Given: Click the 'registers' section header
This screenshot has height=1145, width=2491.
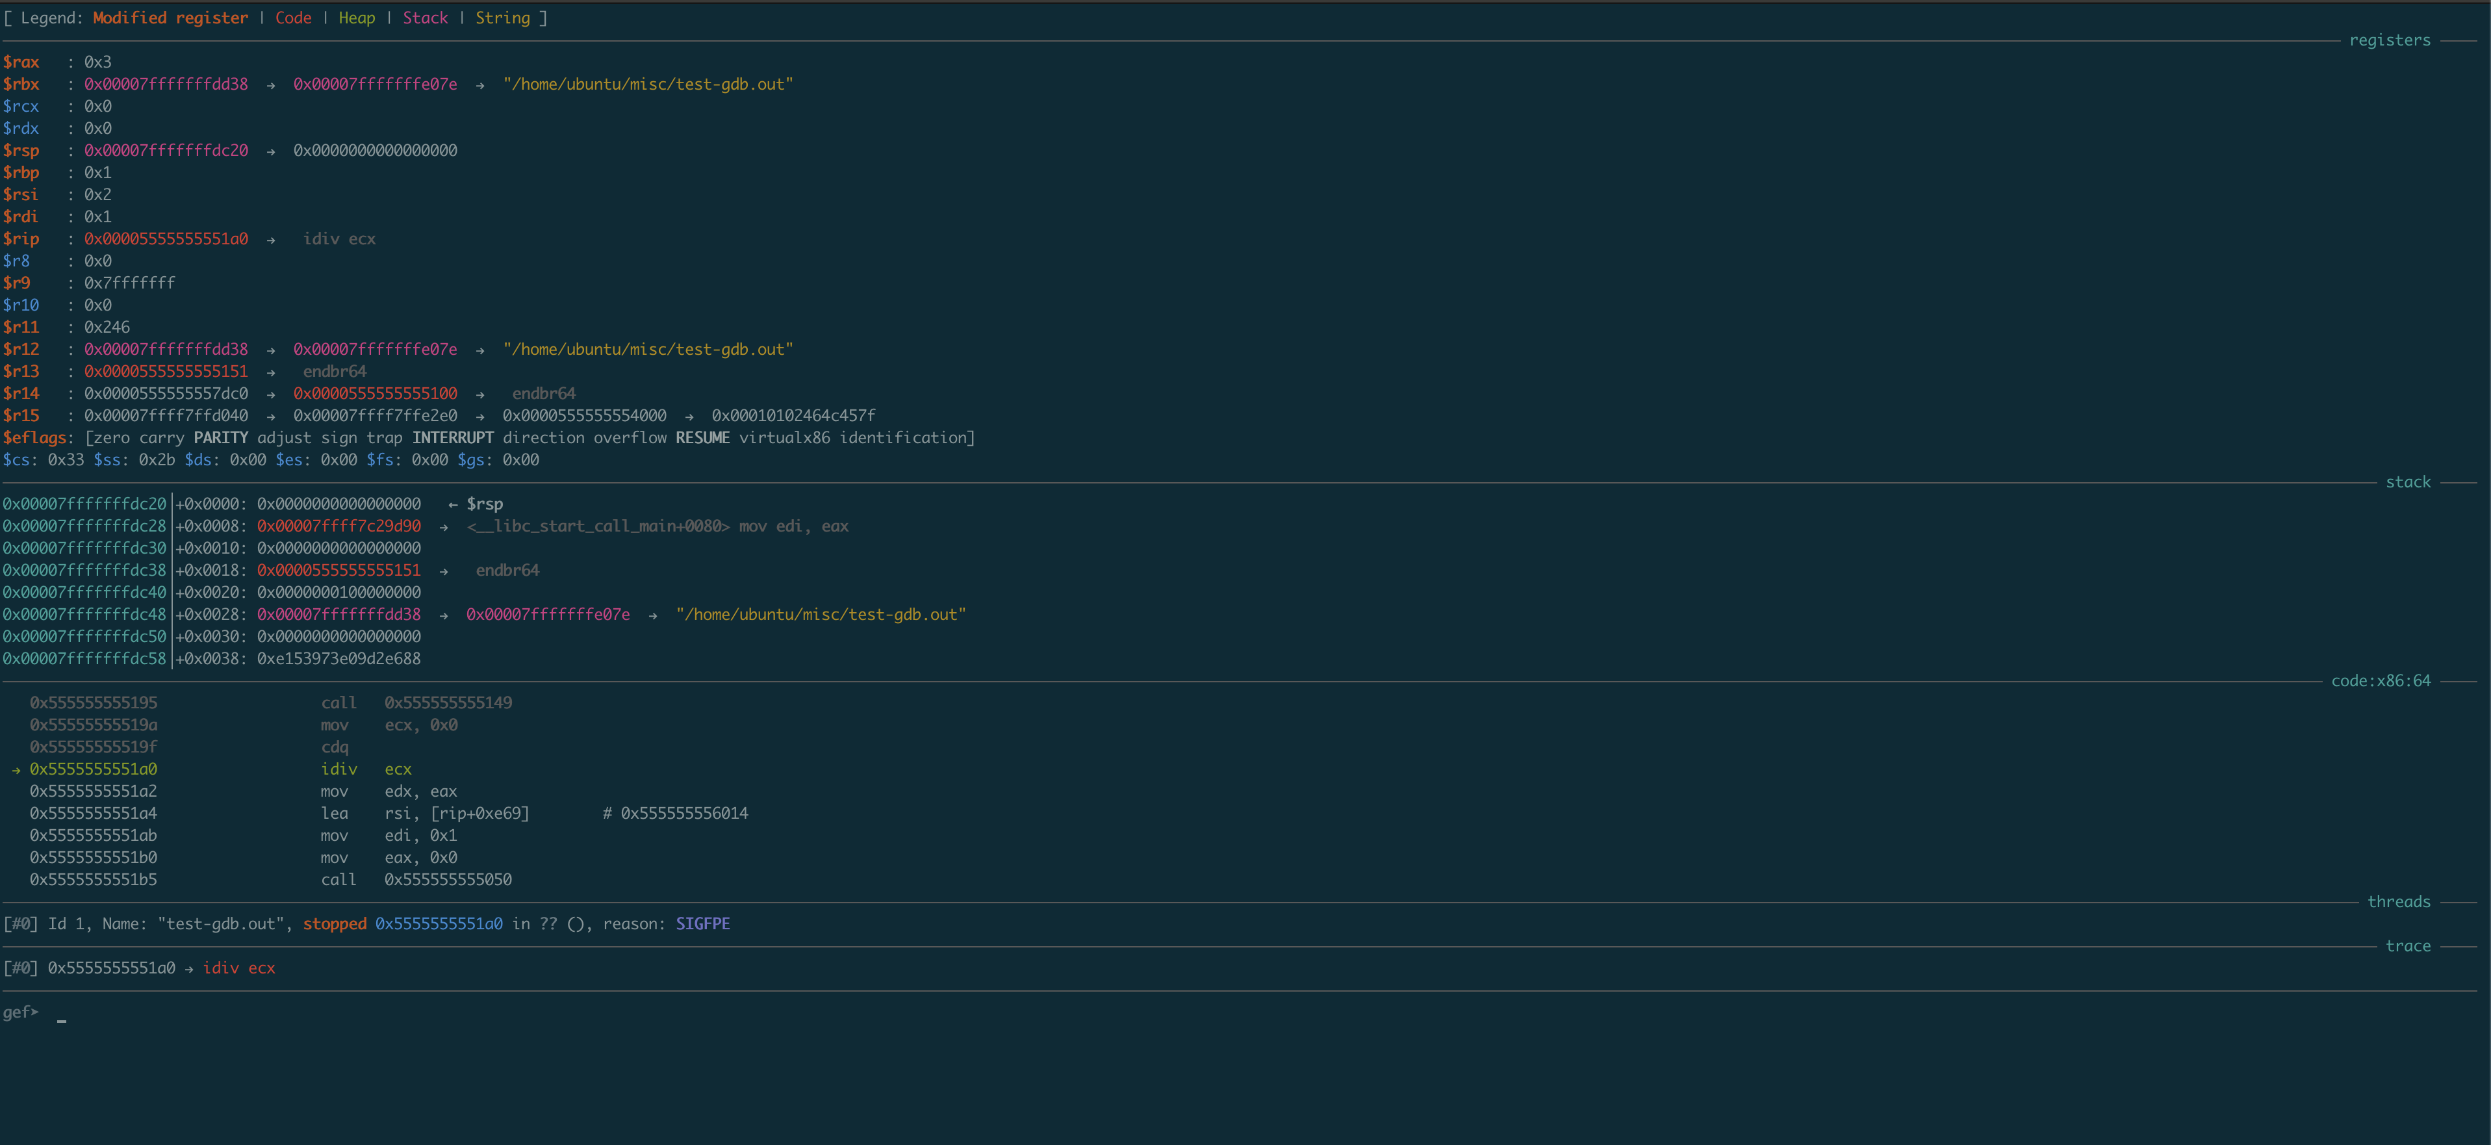Looking at the screenshot, I should (x=2390, y=40).
